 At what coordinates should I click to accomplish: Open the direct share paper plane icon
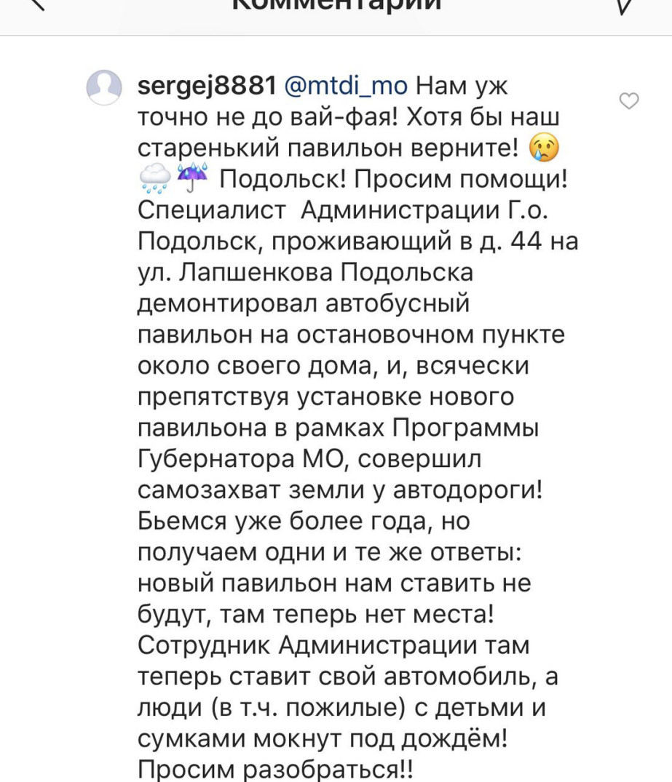click(x=625, y=6)
